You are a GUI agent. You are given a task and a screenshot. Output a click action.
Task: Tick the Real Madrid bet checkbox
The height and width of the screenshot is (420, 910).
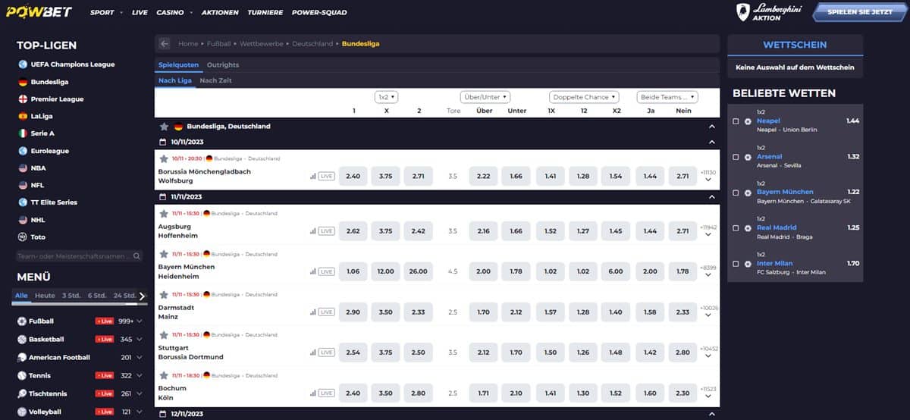point(736,228)
